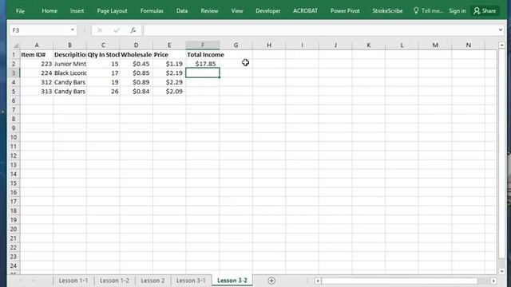The height and width of the screenshot is (287, 511).
Task: Switch to the Lesson 2 sheet
Action: 153,281
